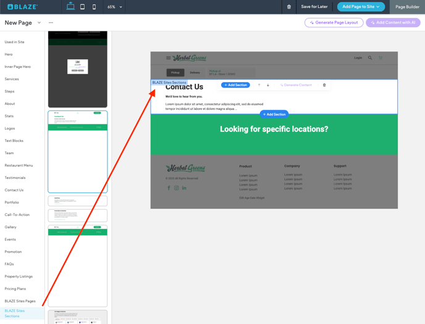Choose the first green-header section thumbnail
Image resolution: width=425 pixels, height=324 pixels.
click(78, 151)
